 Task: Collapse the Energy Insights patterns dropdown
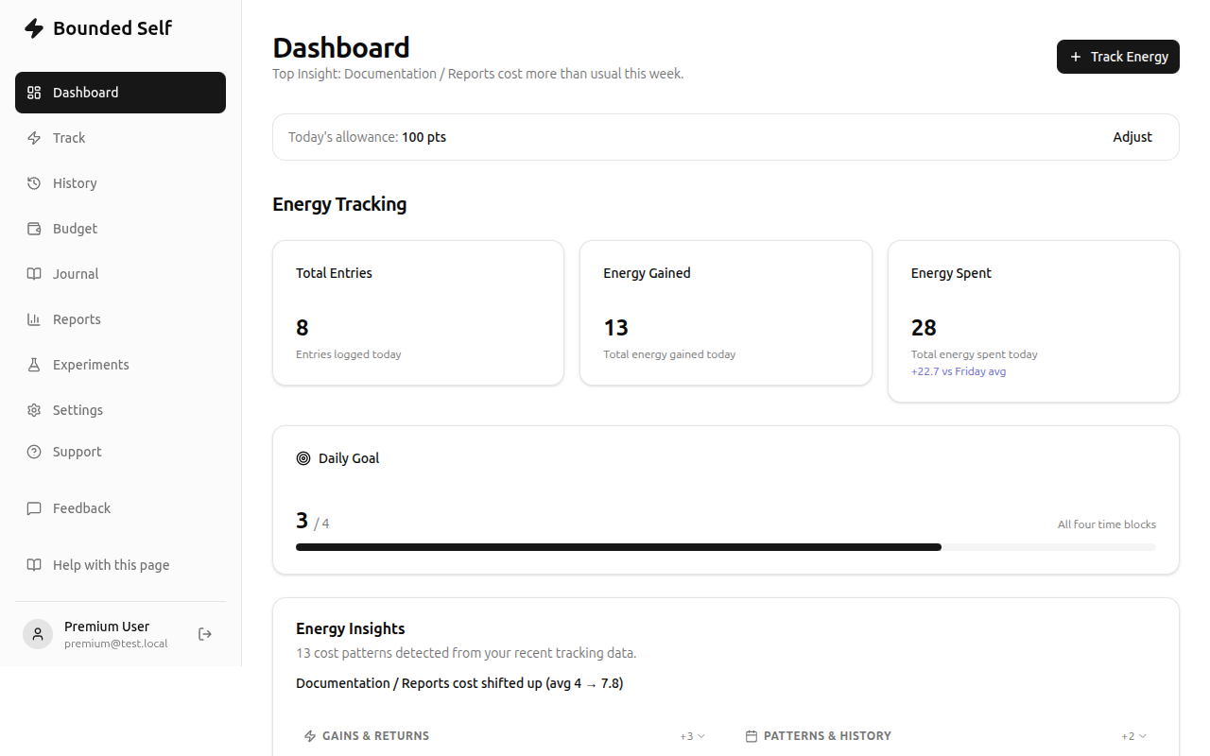coord(1132,735)
